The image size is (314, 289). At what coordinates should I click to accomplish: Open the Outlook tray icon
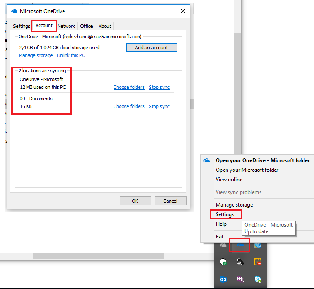coord(223,279)
